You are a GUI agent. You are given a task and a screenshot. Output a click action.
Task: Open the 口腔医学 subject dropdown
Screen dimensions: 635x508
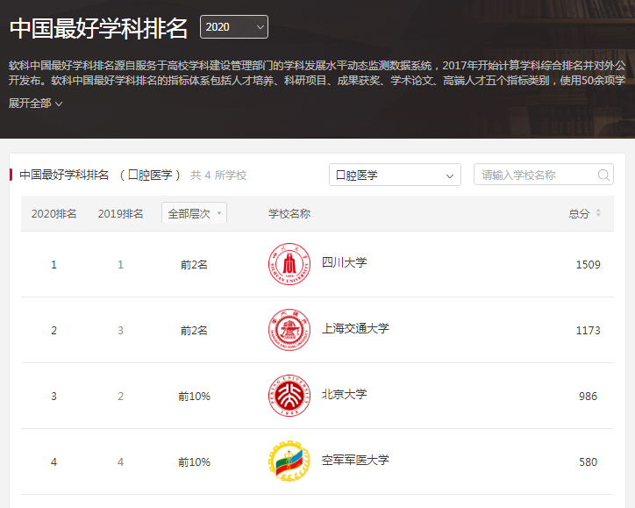coord(395,175)
